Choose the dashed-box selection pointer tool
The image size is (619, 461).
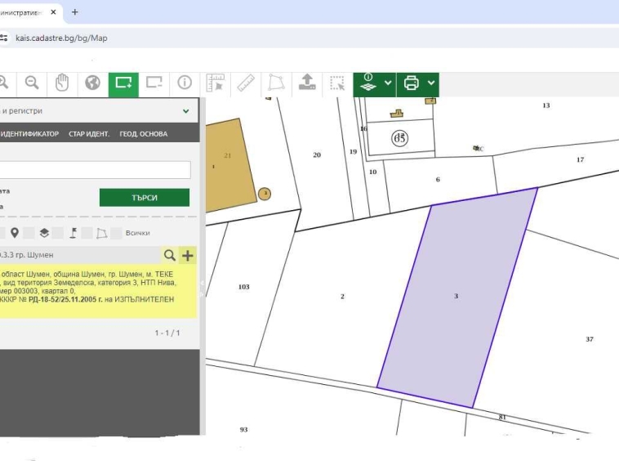click(x=337, y=83)
